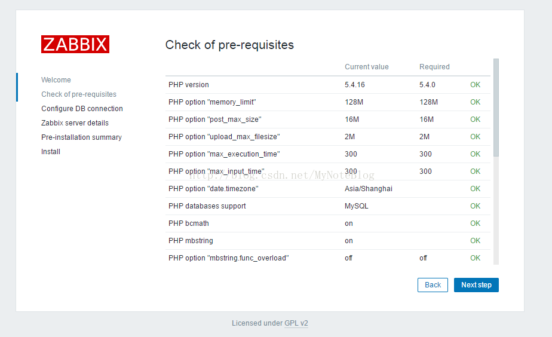
Task: Select PHP option "post_max_size" row label
Action: (215, 120)
